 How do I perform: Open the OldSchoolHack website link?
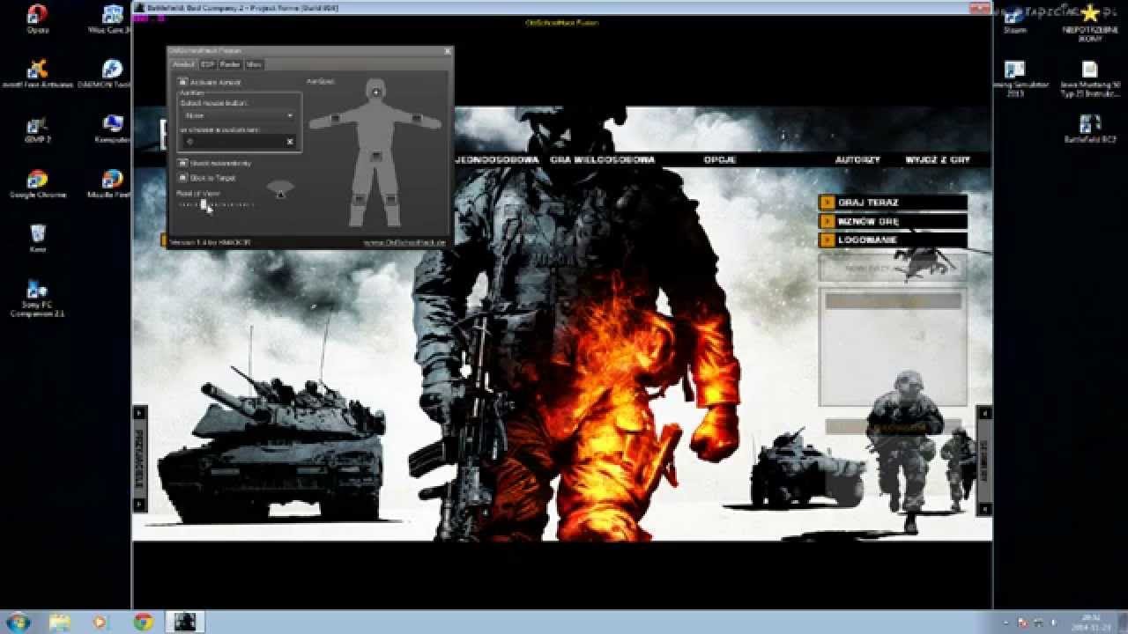pos(404,241)
